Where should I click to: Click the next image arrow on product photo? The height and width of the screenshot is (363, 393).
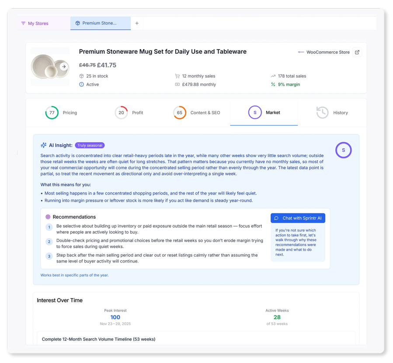64,66
